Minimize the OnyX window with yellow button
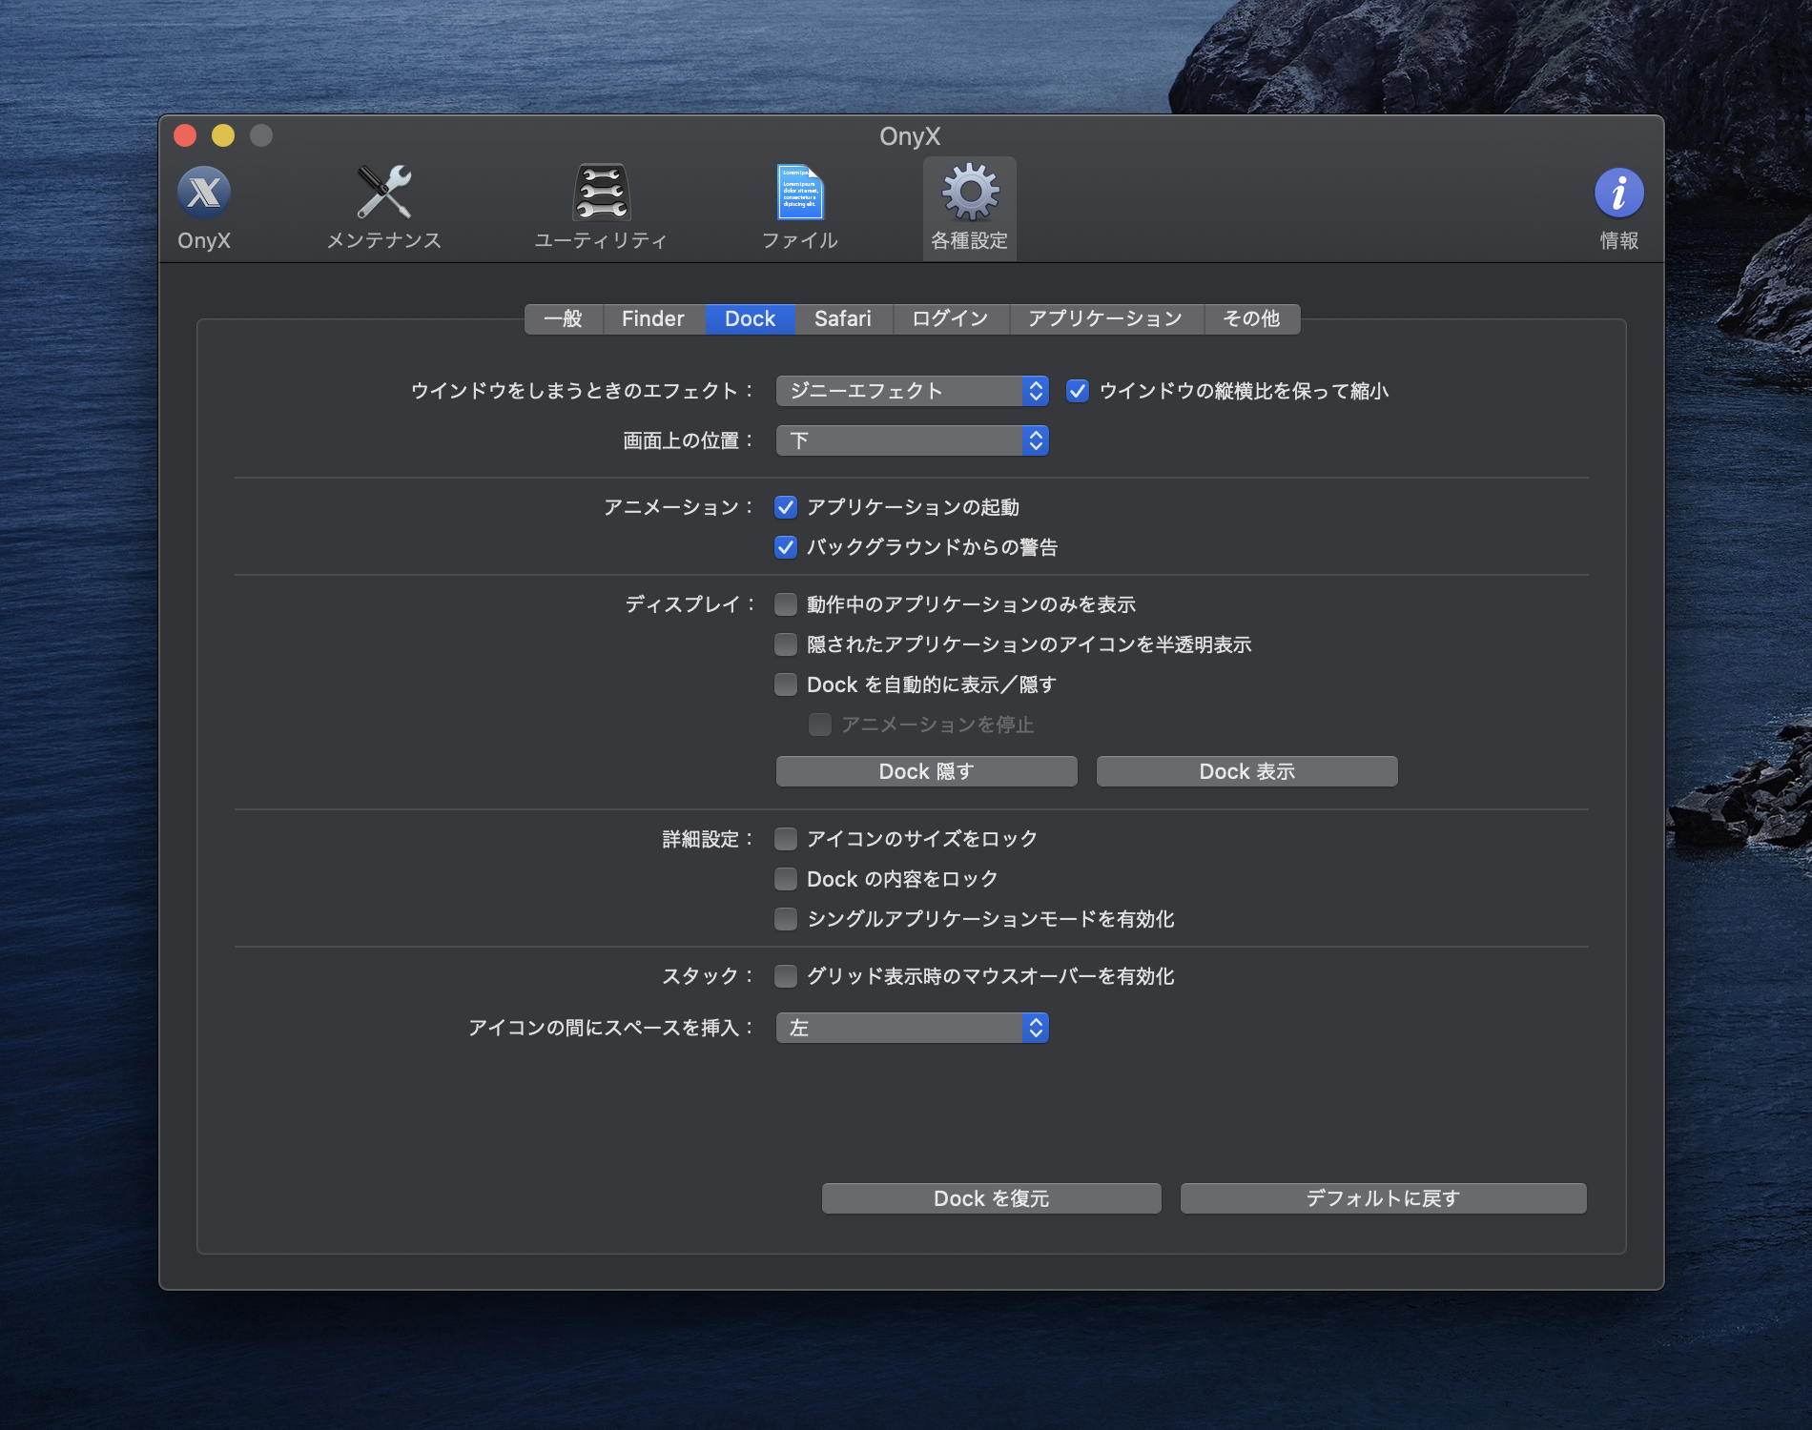1812x1430 pixels. [223, 135]
